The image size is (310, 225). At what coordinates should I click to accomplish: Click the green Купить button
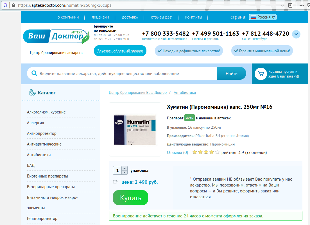point(130,197)
